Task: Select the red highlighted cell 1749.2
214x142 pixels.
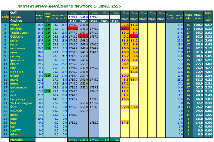Action: [x=73, y=29]
